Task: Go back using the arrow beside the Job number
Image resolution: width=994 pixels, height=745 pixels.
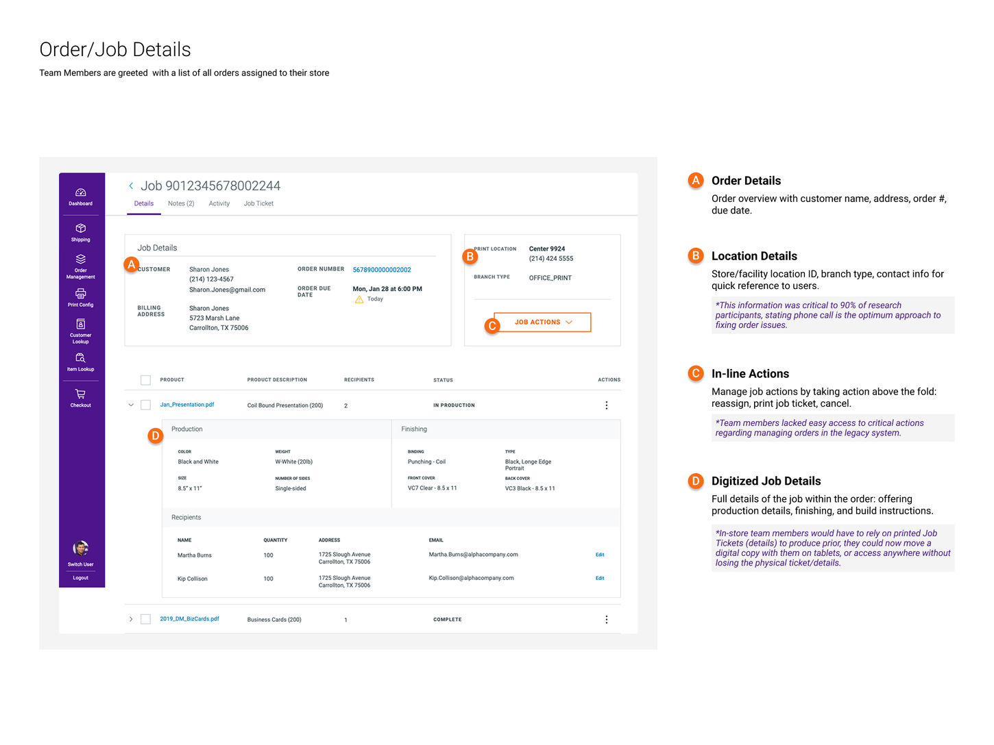Action: click(x=131, y=186)
